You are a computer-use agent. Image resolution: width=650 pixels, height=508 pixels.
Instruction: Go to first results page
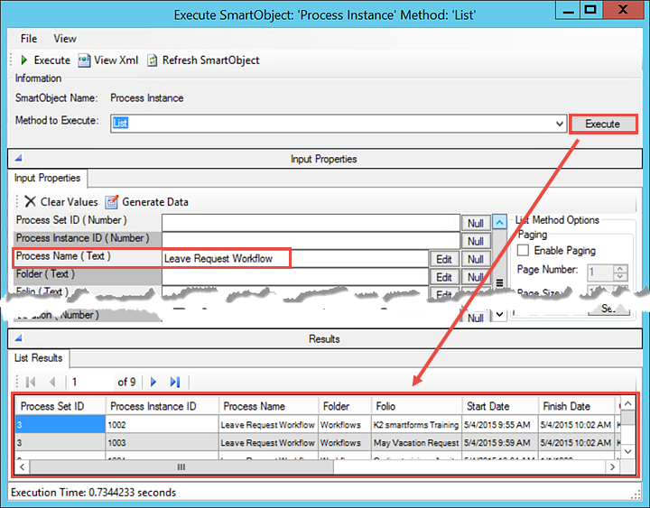31,382
